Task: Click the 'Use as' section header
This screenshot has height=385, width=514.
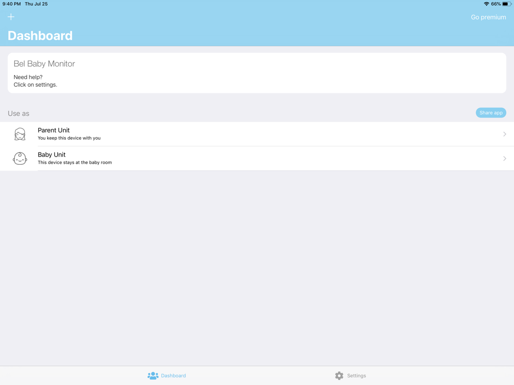Action: point(19,113)
